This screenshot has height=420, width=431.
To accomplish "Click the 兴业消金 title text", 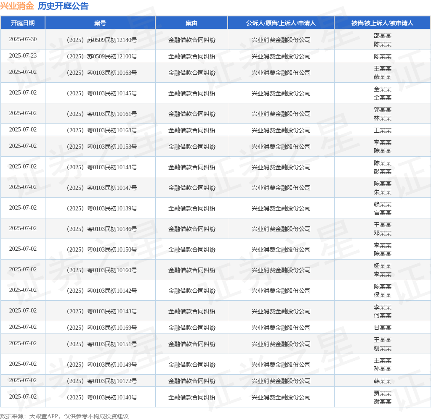I will click(17, 6).
